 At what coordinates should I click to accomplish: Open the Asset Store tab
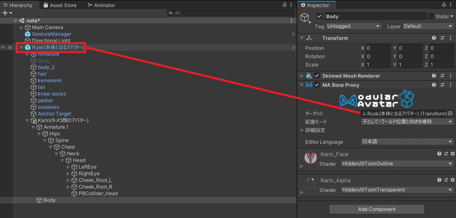click(x=60, y=5)
